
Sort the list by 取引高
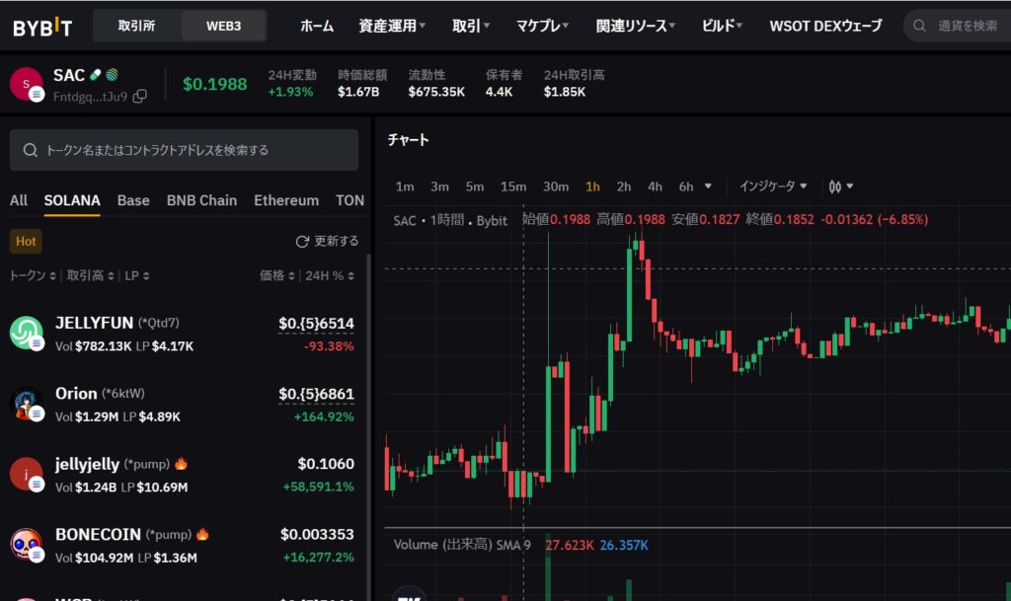point(90,275)
